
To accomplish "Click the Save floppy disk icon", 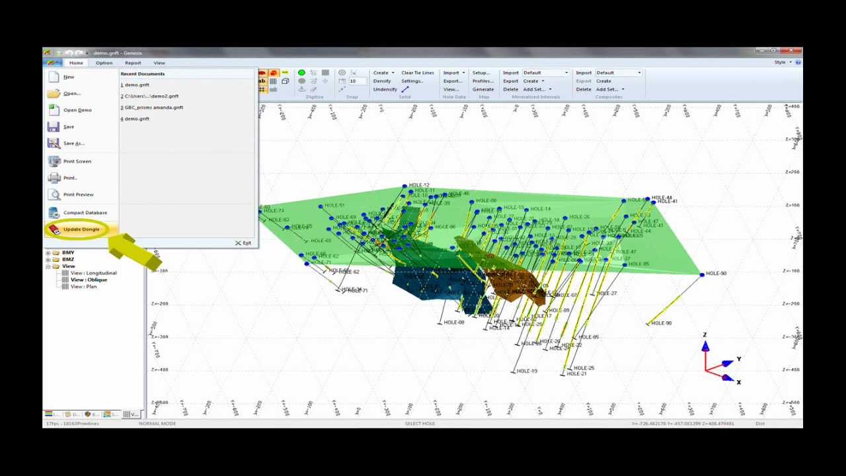I will [x=53, y=127].
